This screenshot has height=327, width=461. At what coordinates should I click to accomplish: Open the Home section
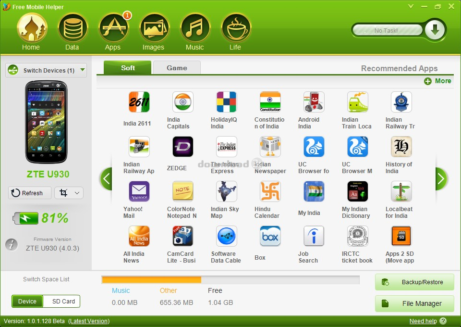point(32,28)
